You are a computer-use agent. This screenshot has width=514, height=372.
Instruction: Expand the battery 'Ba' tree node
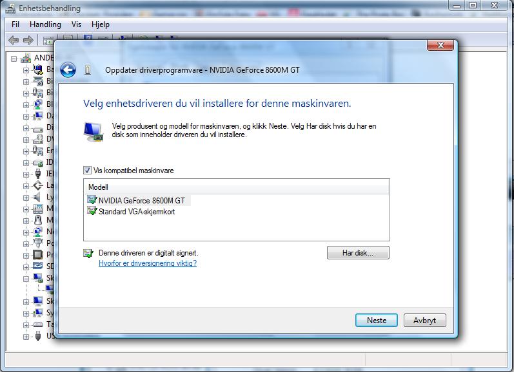coord(26,70)
